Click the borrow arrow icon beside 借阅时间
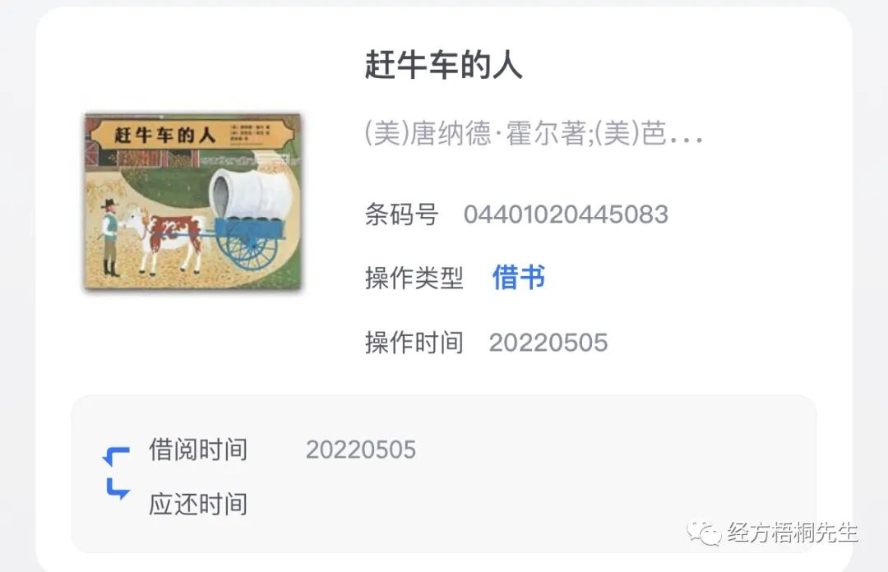This screenshot has height=572, width=888. 117,456
